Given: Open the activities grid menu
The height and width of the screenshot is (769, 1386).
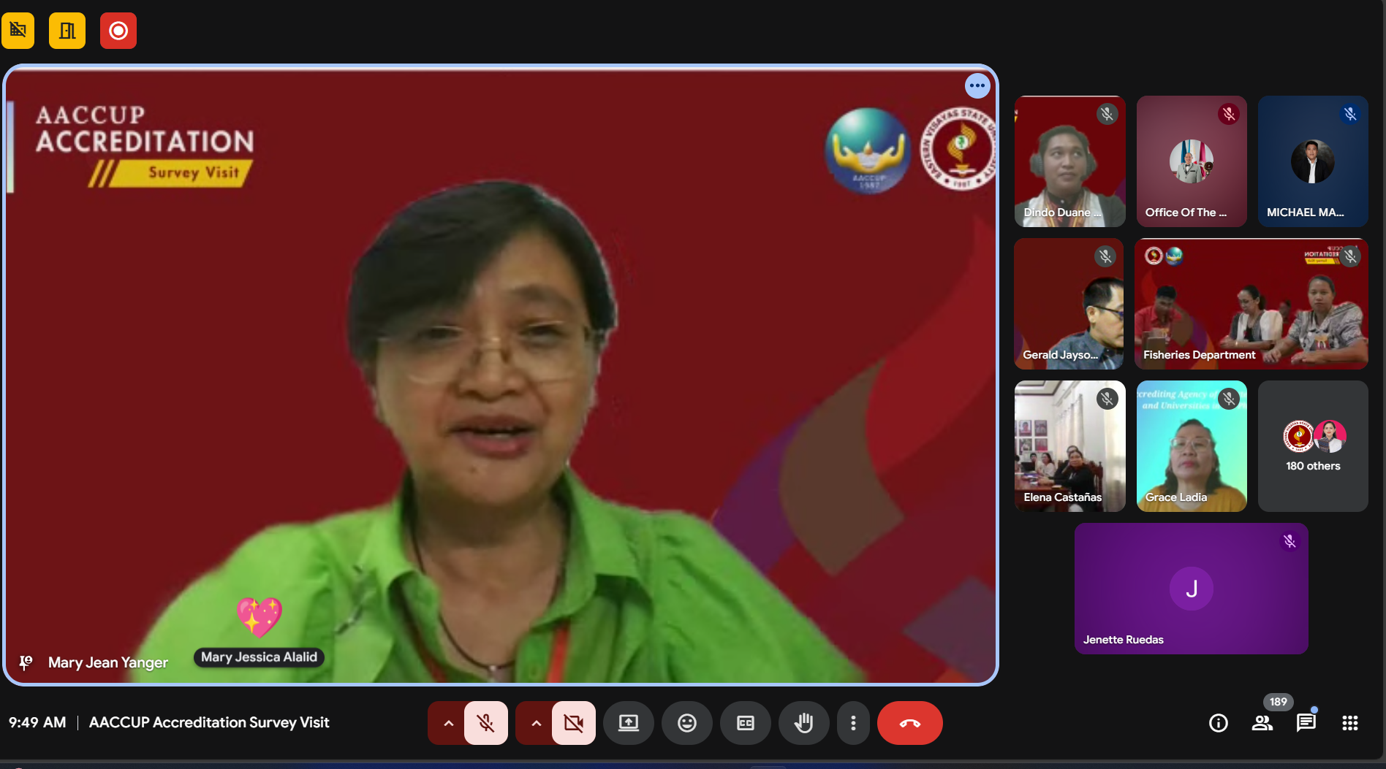Looking at the screenshot, I should 1349,723.
